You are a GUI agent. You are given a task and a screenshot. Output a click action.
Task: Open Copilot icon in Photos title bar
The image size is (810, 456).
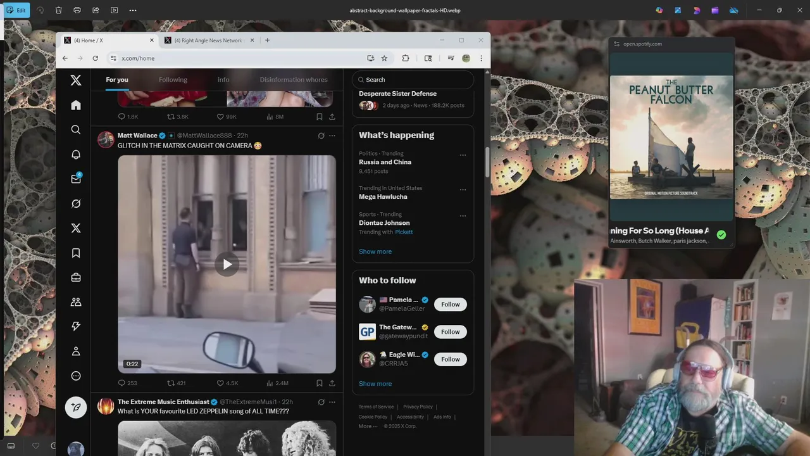click(x=659, y=10)
